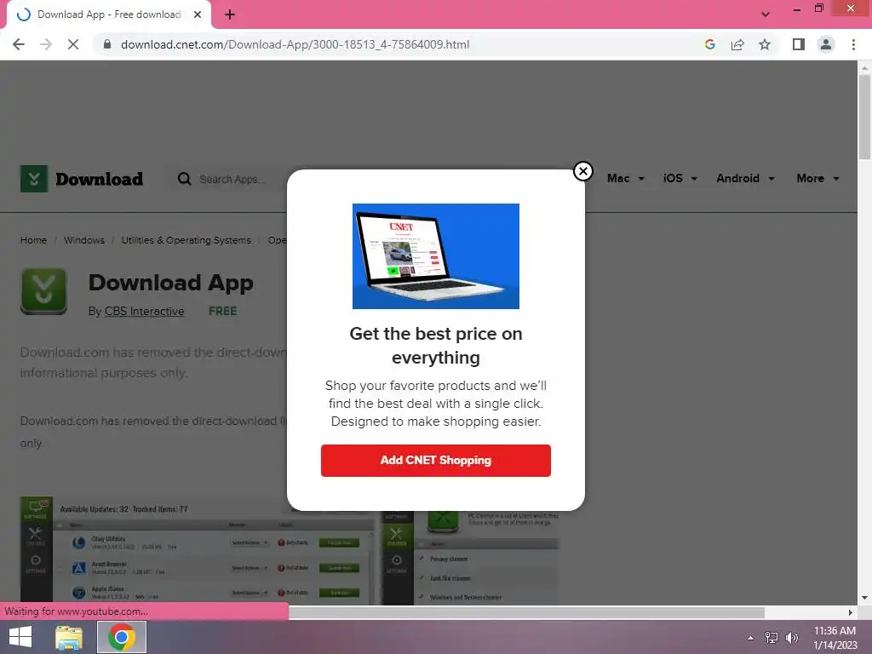Expand the iOS menu
Viewport: 872px width, 654px height.
(680, 179)
